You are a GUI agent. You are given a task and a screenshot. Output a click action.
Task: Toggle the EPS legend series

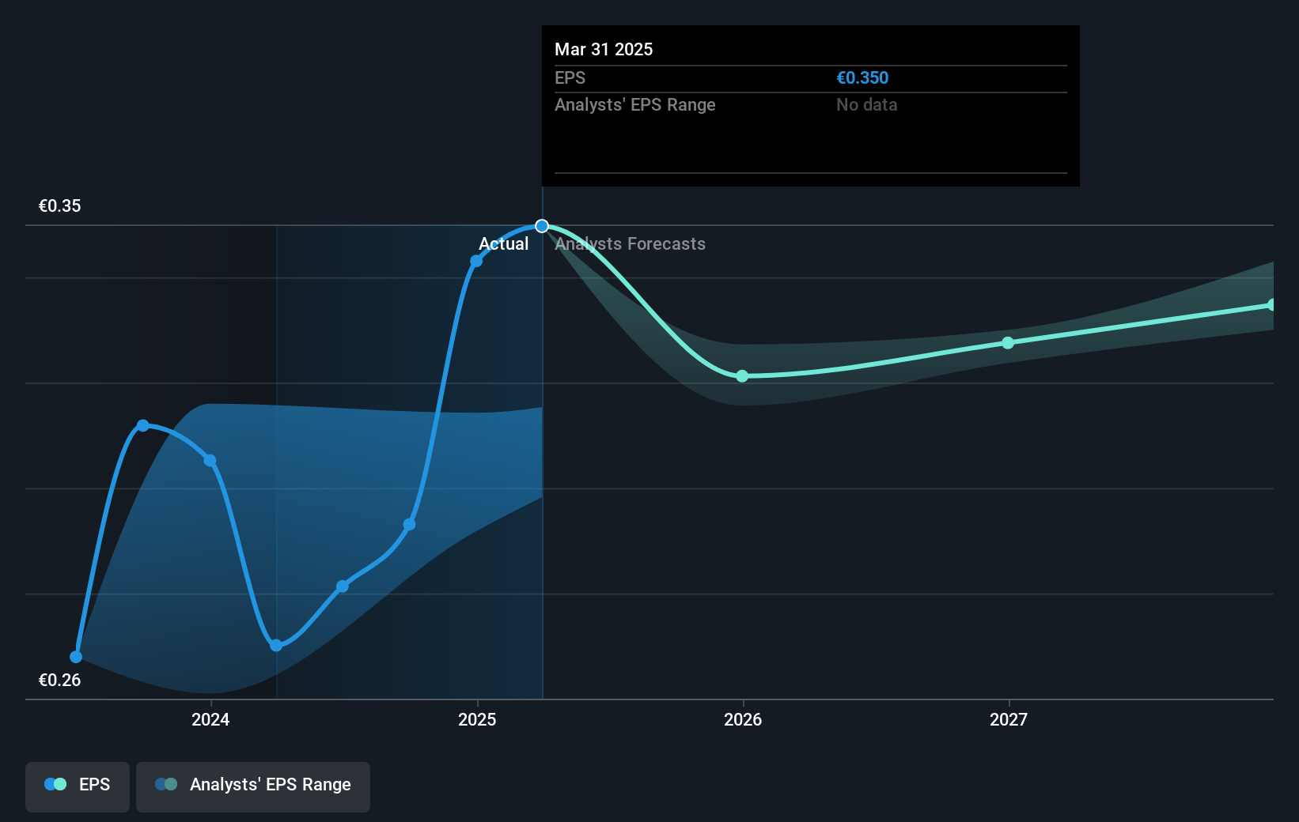[x=78, y=786]
